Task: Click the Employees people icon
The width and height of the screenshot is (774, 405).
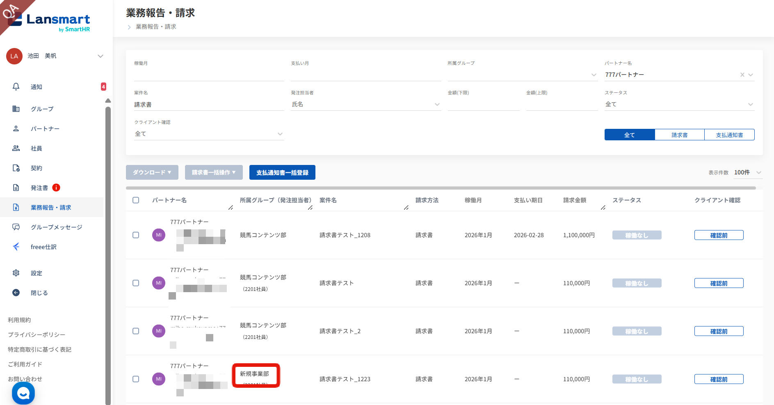Action: [x=16, y=148]
